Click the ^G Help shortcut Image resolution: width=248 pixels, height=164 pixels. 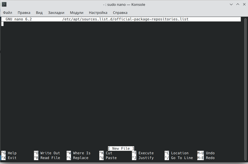[9, 153]
